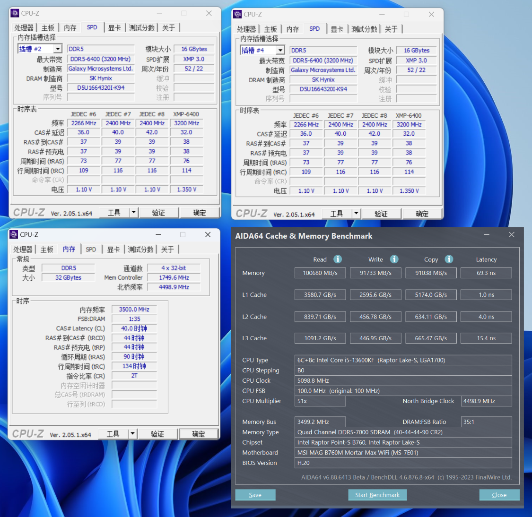Image resolution: width=532 pixels, height=517 pixels.
Task: Click the 通道数 value 4 x 32-bit
Action: (x=174, y=268)
